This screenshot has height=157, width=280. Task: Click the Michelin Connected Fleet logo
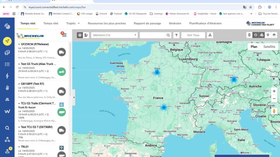[x=260, y=23]
